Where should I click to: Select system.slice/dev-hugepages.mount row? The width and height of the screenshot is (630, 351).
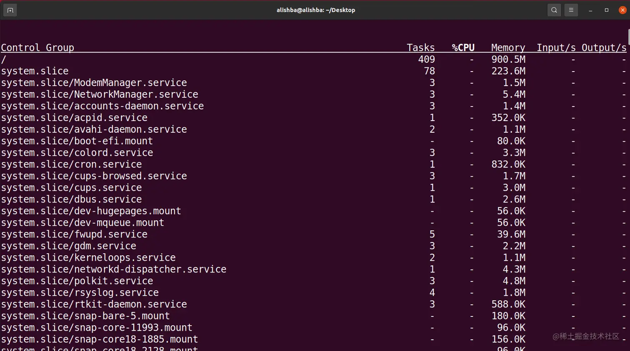click(313, 211)
